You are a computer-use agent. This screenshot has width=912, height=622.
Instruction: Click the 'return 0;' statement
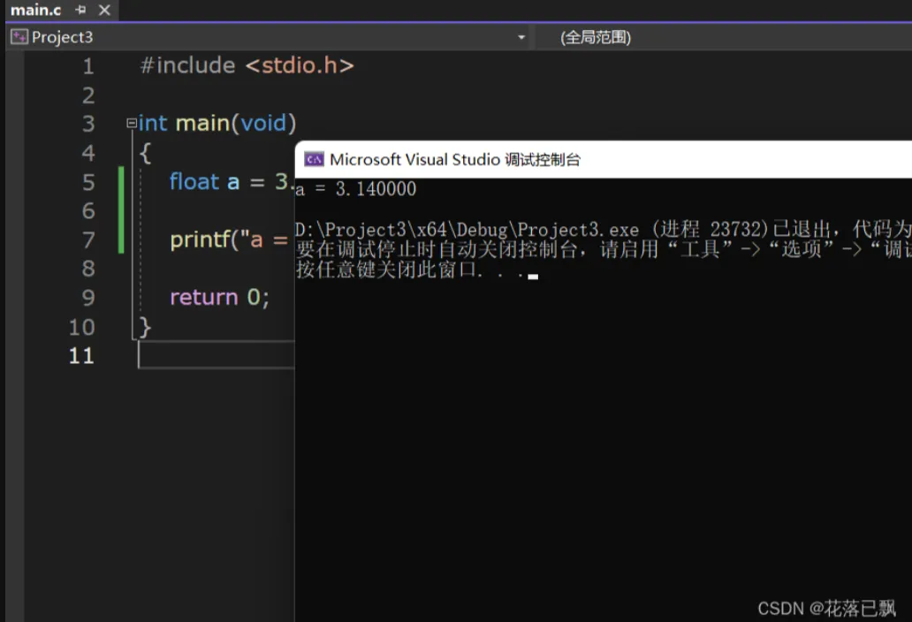pyautogui.click(x=219, y=297)
